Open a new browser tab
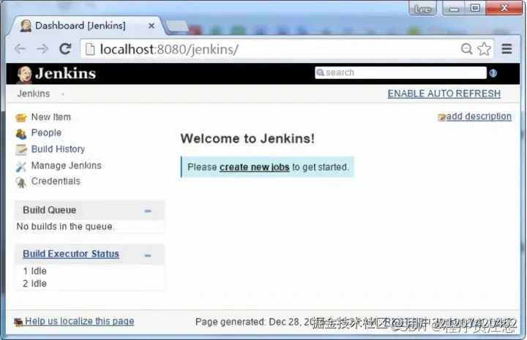This screenshot has width=527, height=340. pos(177,26)
